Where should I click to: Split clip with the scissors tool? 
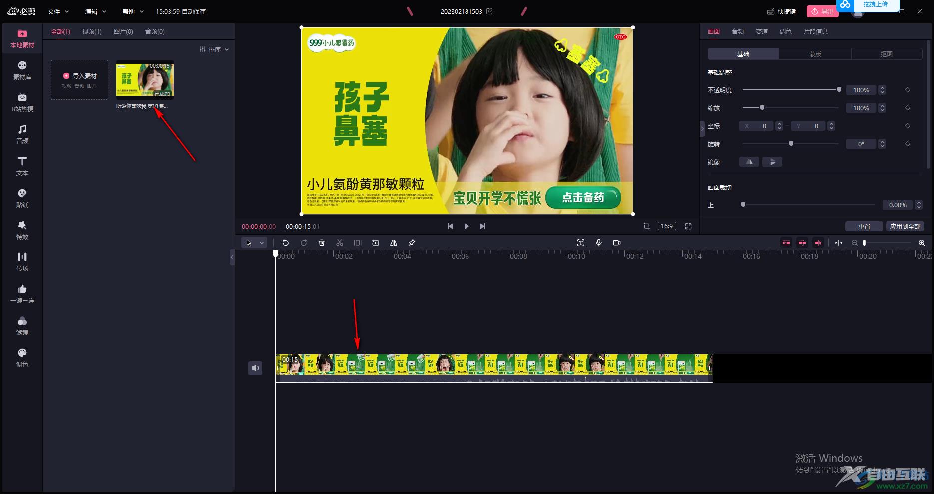[340, 243]
